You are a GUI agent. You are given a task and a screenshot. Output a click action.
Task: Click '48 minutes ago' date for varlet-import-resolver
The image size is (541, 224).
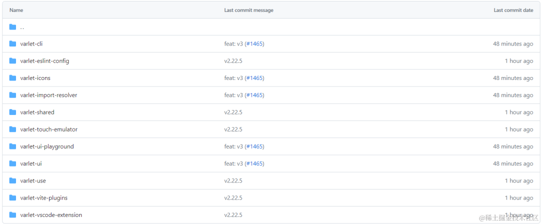click(x=513, y=95)
